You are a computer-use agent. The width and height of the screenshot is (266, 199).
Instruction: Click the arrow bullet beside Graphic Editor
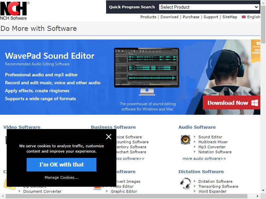pos(107,191)
